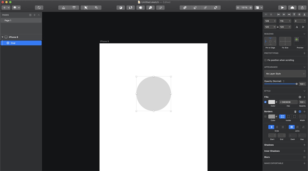Uncheck the fill enable checkbox
The image size is (308, 171).
click(266, 102)
